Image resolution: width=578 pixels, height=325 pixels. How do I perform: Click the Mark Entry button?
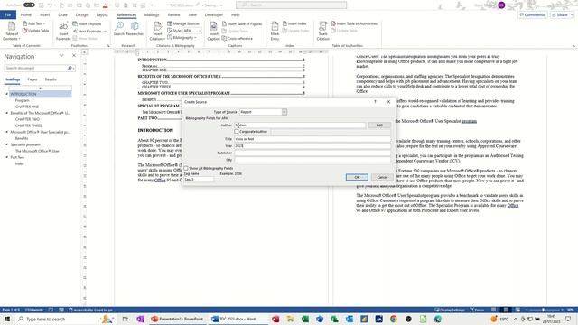coord(275,31)
